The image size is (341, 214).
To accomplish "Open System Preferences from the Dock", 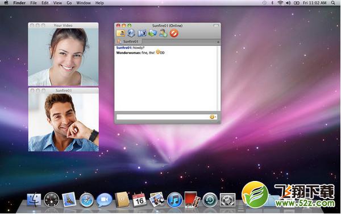I will (x=227, y=200).
